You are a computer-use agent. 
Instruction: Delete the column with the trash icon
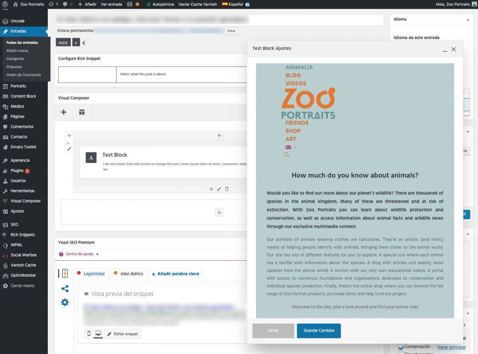(227, 189)
